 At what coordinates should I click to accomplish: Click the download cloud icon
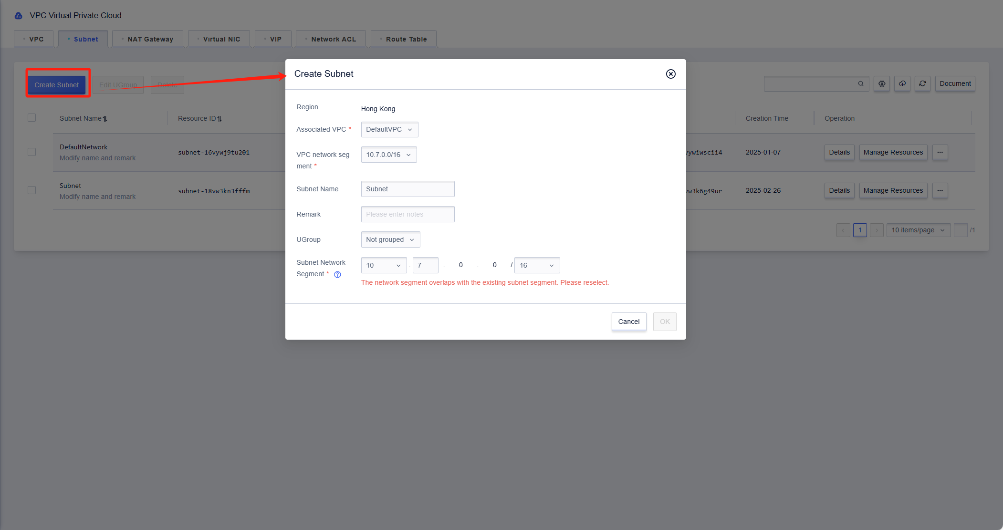[x=902, y=84]
